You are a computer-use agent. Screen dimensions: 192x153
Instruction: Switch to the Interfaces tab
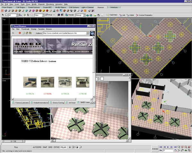tap(114, 7)
